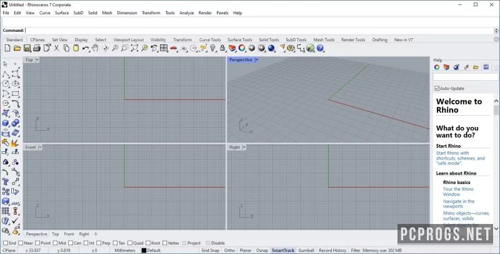Open Options with the gear icon

click(x=291, y=48)
